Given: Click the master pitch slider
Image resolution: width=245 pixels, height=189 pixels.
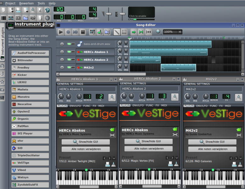Looking at the screenshot, I should coord(122,14).
